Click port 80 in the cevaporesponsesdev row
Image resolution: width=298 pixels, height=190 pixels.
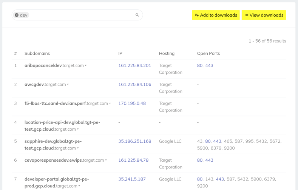coord(200,160)
